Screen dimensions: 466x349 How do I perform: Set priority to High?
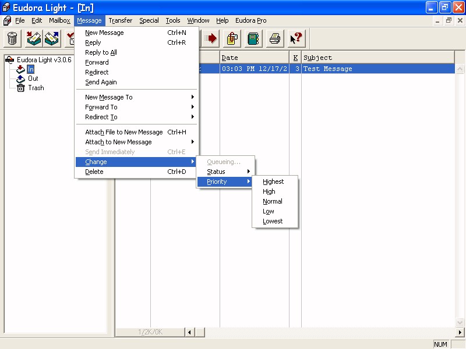pyautogui.click(x=275, y=191)
